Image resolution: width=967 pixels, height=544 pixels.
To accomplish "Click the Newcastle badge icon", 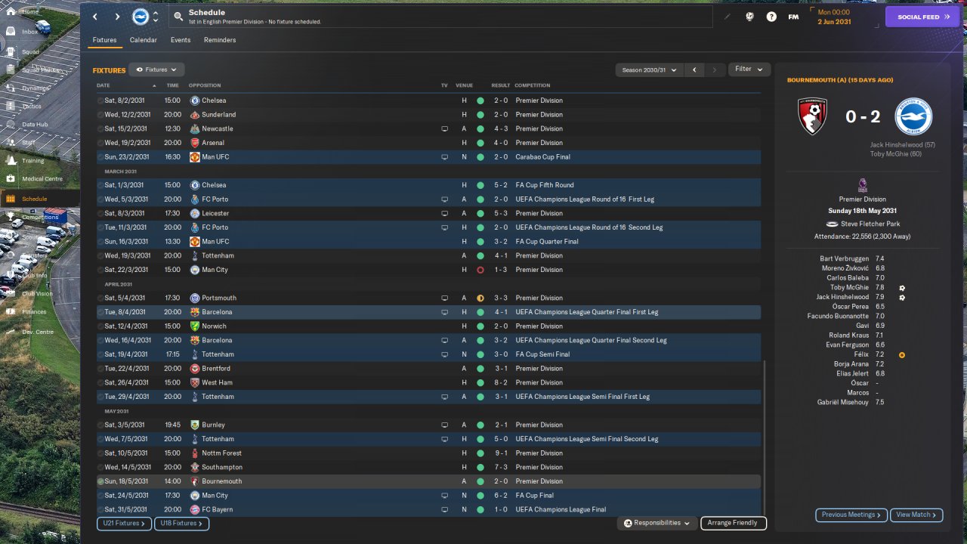I will click(195, 128).
